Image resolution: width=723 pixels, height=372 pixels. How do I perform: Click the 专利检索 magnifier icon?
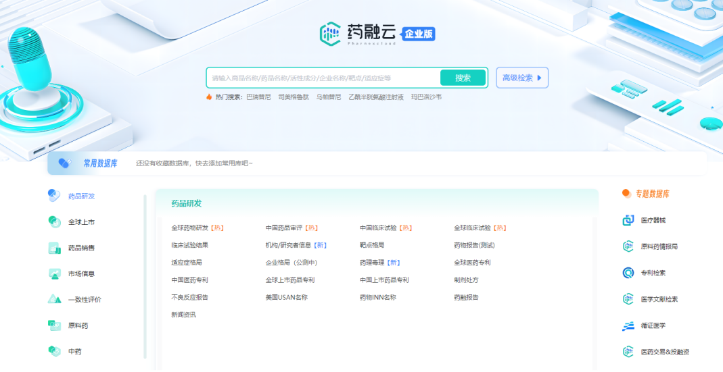coord(628,273)
